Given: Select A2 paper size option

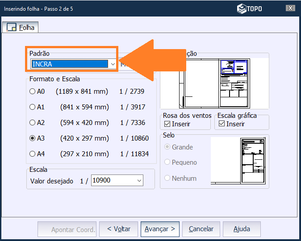Looking at the screenshot, I should tap(33, 123).
